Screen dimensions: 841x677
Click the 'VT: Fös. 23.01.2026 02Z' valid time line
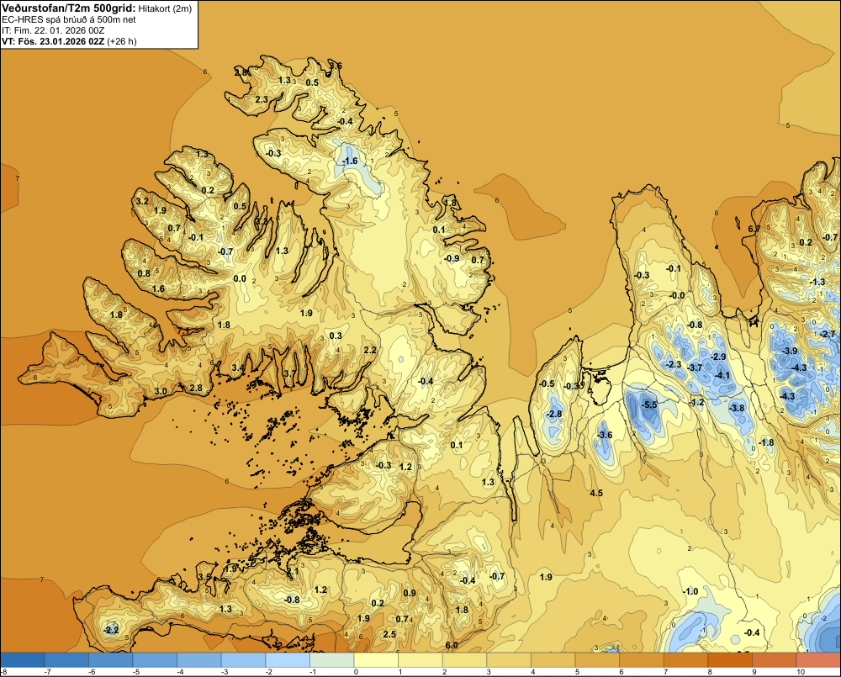click(x=53, y=41)
